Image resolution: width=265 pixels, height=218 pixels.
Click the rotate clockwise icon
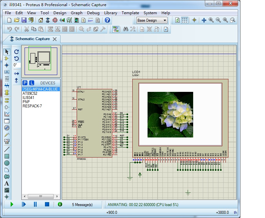(17, 51)
